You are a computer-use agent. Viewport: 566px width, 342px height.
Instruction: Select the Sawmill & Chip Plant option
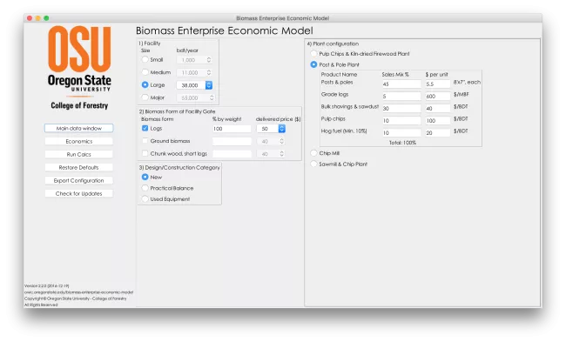pos(313,164)
